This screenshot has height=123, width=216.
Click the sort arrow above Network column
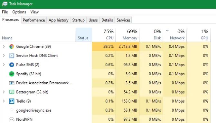[x=167, y=31]
